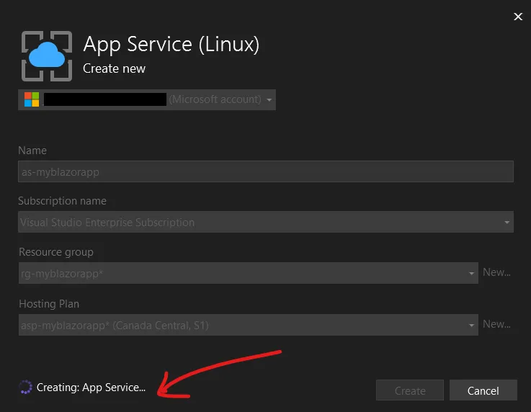Click New... next to Resource group

496,272
